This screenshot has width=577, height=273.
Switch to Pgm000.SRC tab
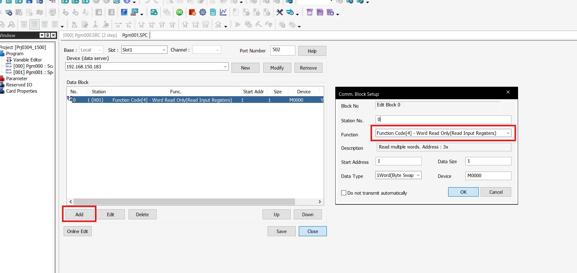click(x=90, y=35)
